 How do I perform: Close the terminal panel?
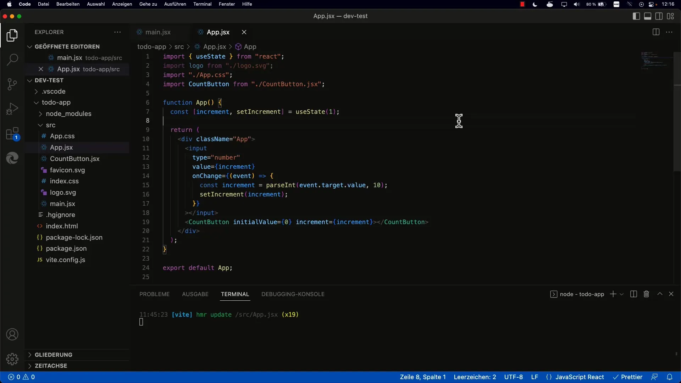[671, 294]
